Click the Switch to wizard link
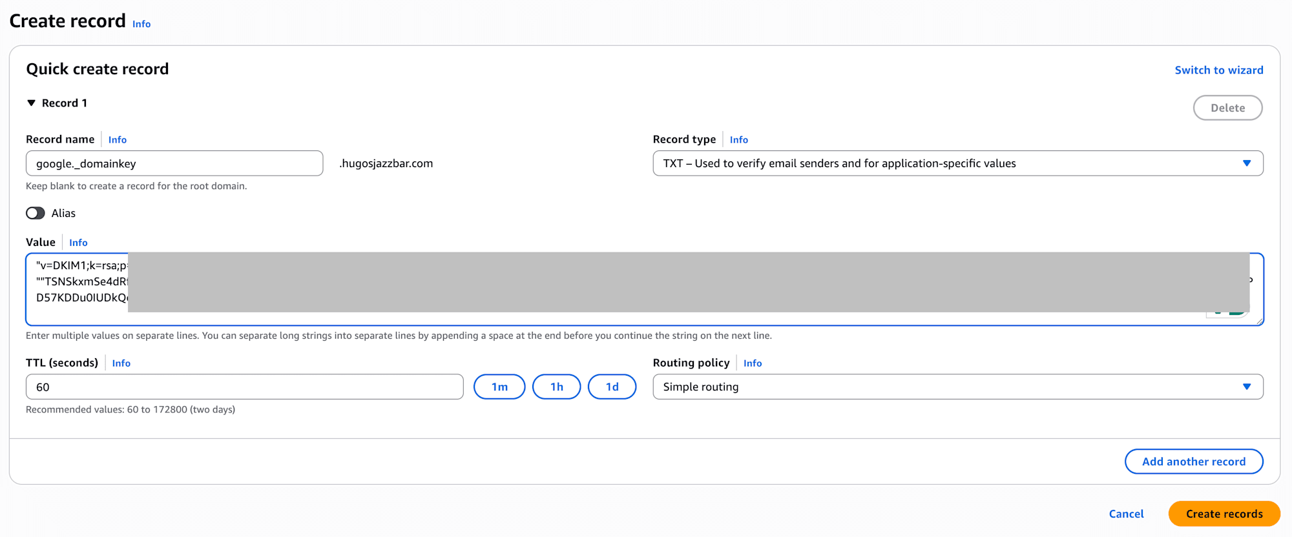The image size is (1292, 537). [1218, 70]
